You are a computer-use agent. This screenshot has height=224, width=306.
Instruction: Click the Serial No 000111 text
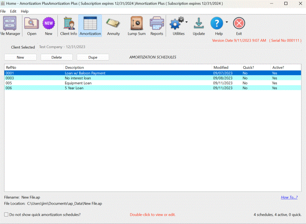click(285, 40)
